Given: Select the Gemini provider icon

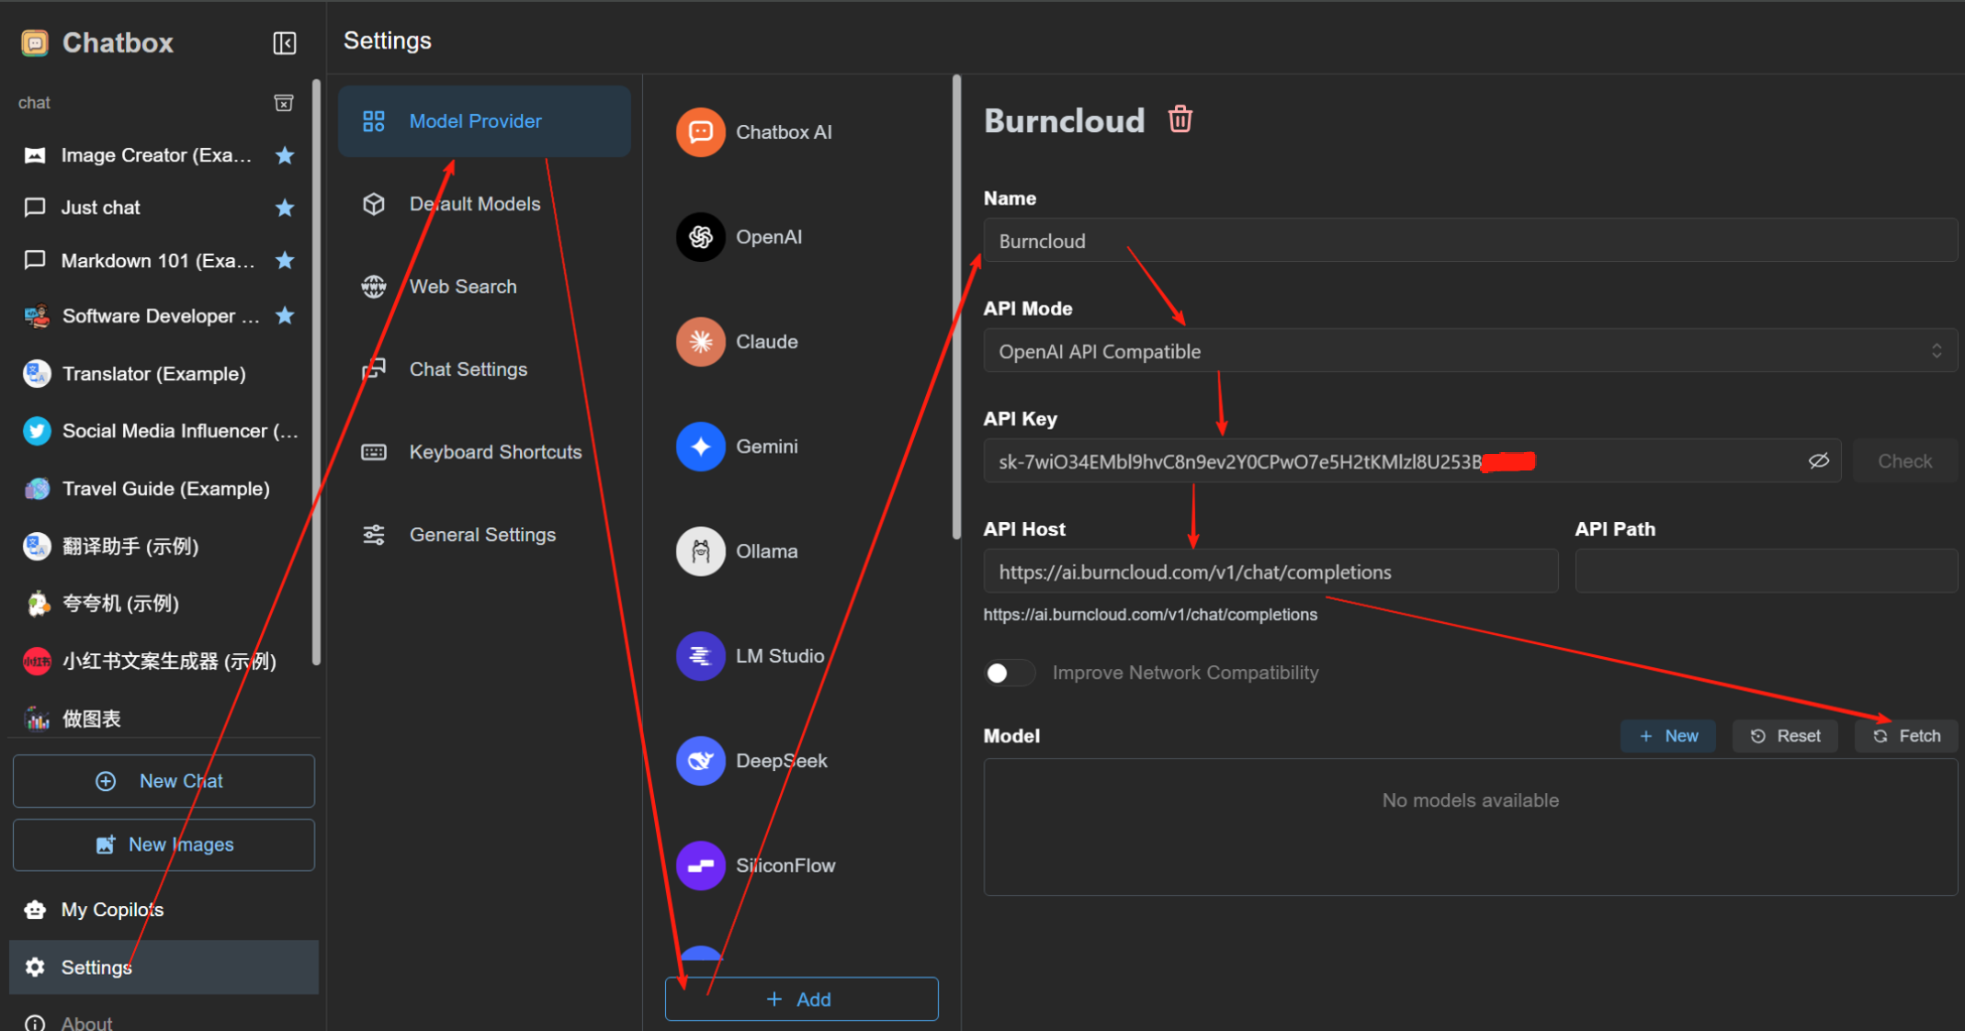Looking at the screenshot, I should (x=701, y=447).
